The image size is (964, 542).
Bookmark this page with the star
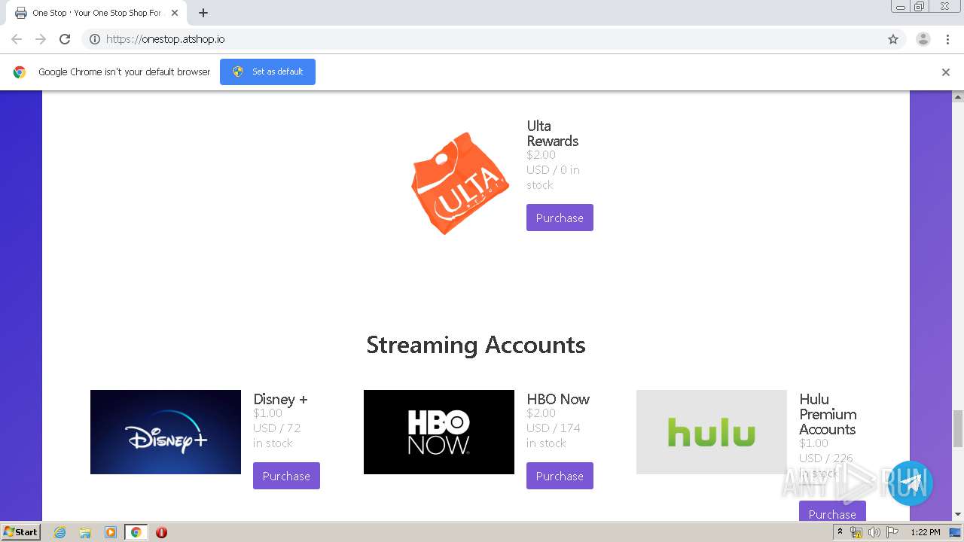point(893,39)
